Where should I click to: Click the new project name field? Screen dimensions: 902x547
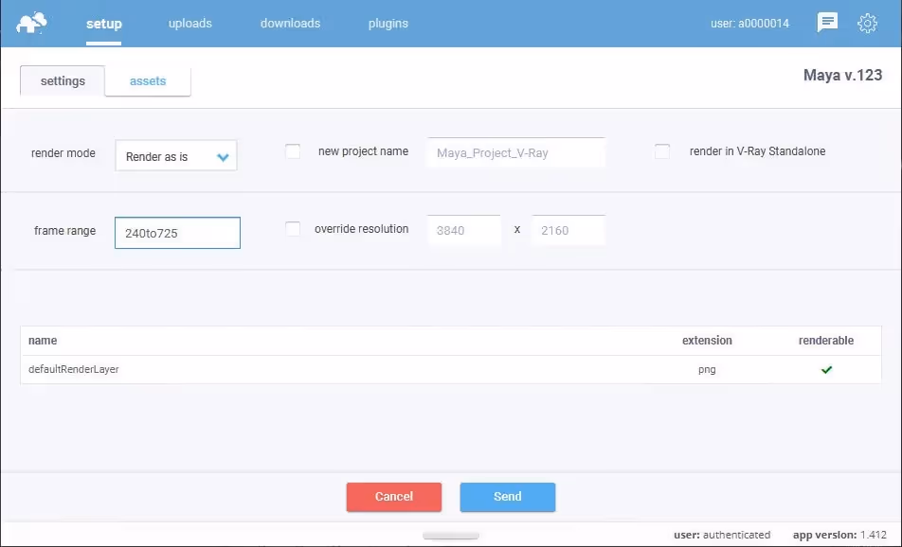[x=516, y=152]
